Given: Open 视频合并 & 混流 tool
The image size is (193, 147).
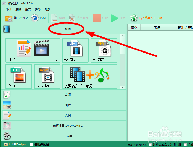Looking at the screenshot, I should [x=90, y=77].
